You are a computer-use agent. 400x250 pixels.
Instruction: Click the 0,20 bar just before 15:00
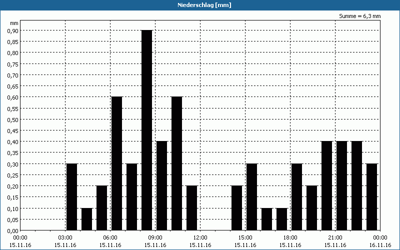(x=236, y=208)
